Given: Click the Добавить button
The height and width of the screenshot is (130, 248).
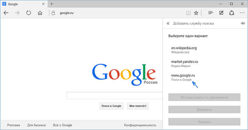Looking at the screenshot, I should [204, 110].
